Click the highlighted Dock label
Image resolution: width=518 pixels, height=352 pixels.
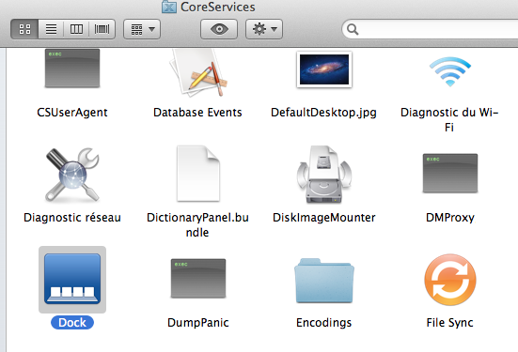[72, 323]
